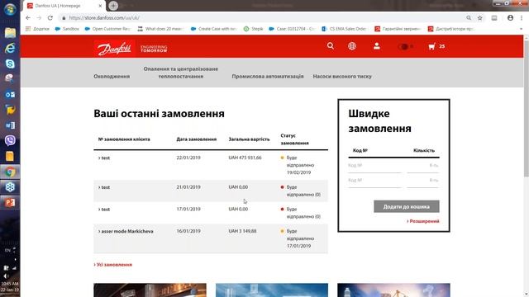
Task: Click the Chrome taskbar icon
Action: click(10, 172)
